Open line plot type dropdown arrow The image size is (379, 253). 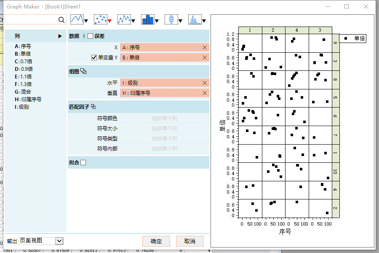[86, 21]
